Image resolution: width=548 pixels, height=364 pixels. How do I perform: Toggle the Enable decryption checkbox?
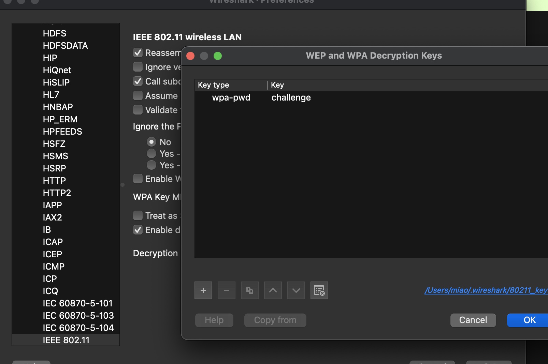click(x=138, y=230)
